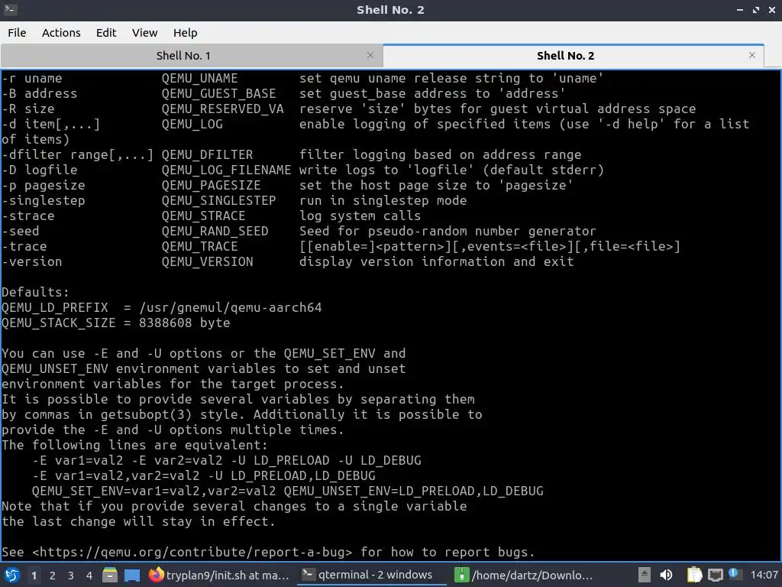Click the QEMU_PAGESIZE variable text
This screenshot has width=782, height=587.
click(x=211, y=185)
